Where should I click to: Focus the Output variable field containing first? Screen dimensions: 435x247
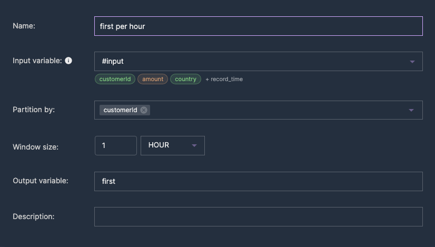[x=258, y=182]
